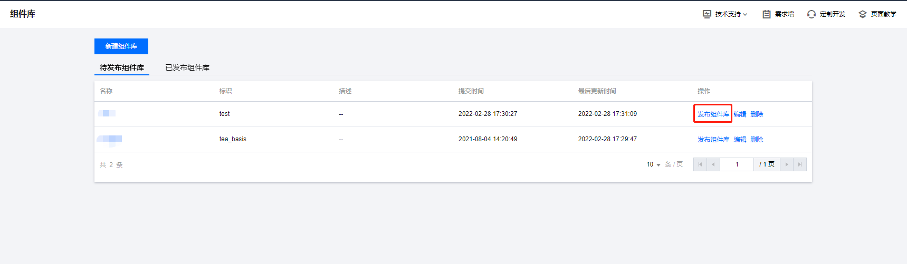This screenshot has height=264, width=907.
Task: Click the 需求墙 clipboard icon
Action: [767, 14]
